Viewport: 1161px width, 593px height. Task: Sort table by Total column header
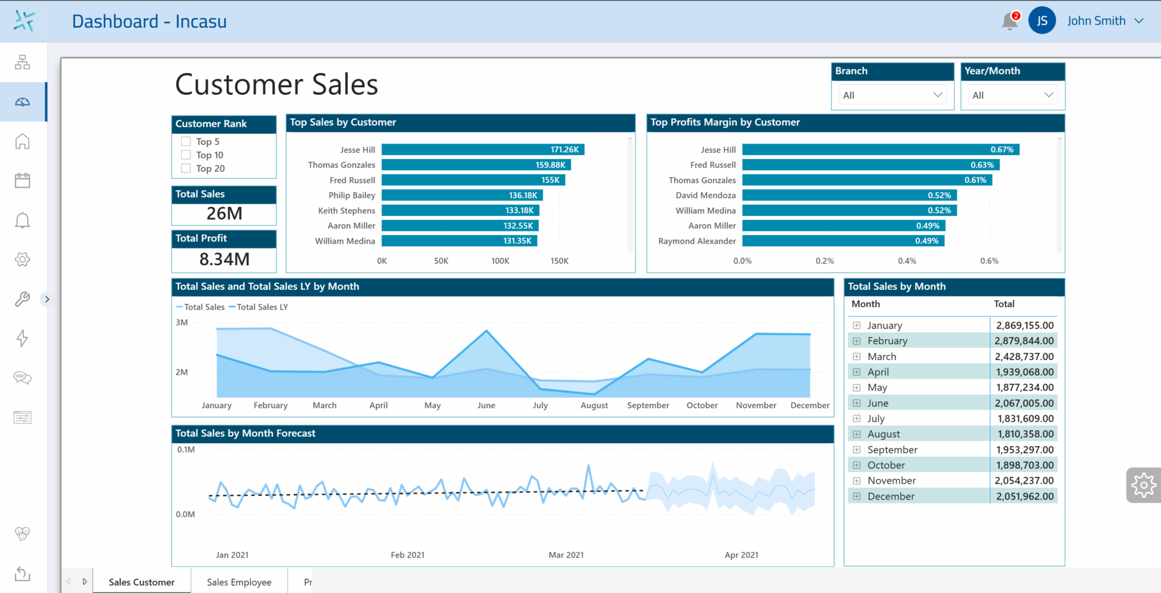(1004, 304)
